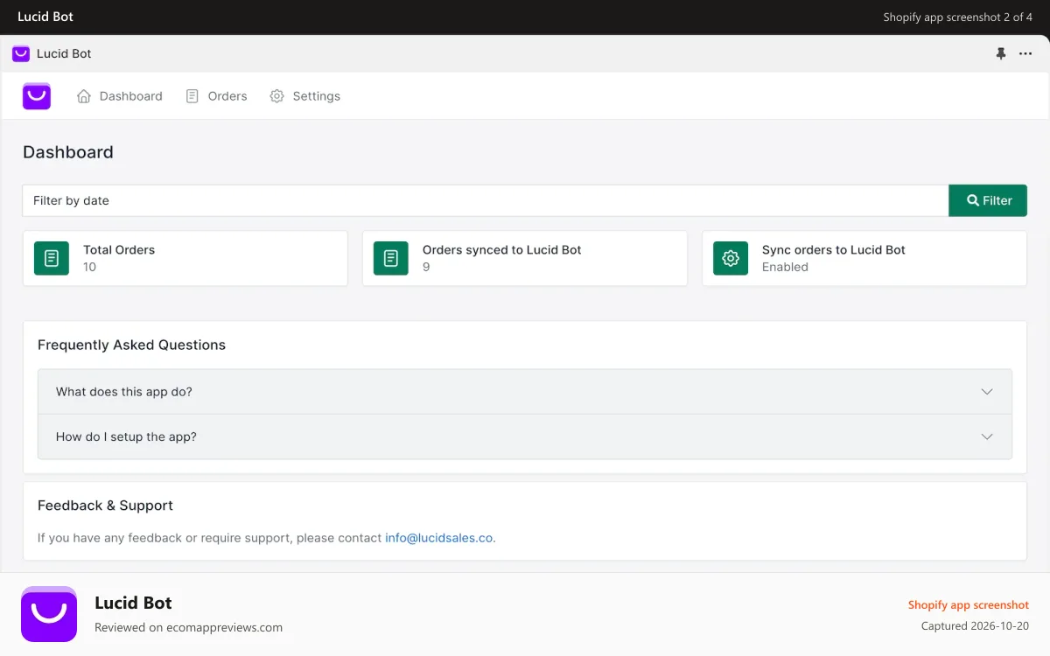Click the purple Lucid Bot logo in navigation
The height and width of the screenshot is (656, 1050).
point(37,95)
